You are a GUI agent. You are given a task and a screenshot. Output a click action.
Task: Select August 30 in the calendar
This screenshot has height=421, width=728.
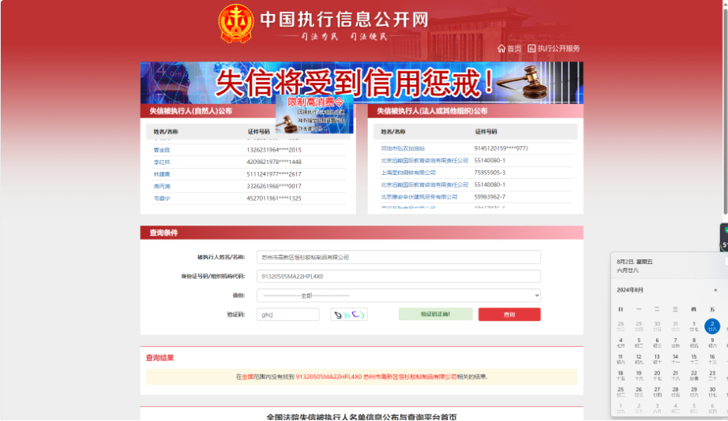click(712, 392)
